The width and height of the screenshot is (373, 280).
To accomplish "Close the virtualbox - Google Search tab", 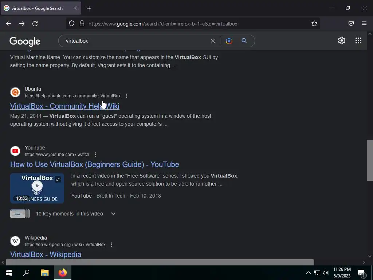I will tap(75, 8).
